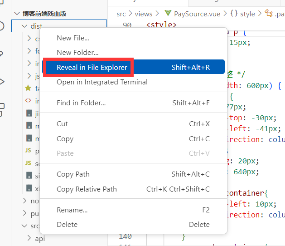Click line number 140 in gutter

click(125, 236)
